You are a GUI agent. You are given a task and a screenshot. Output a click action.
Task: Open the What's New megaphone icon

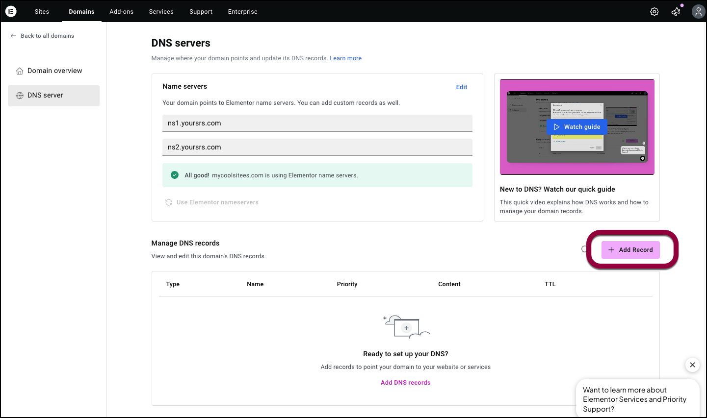coord(676,12)
